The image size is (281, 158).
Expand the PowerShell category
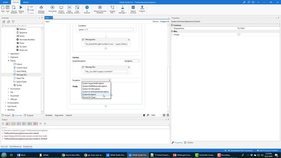tap(8, 96)
